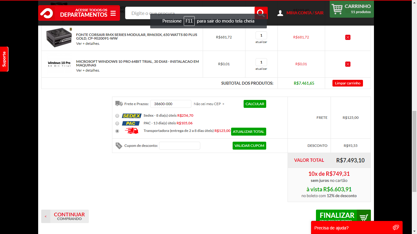Click 'à vista R$6.603,91' price text

[329, 189]
